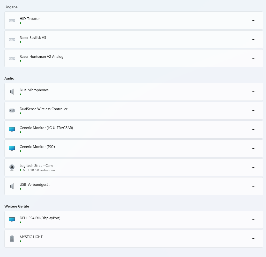
Task: Click the DualSense Wireless Controller gamepad icon
Action: pos(12,111)
